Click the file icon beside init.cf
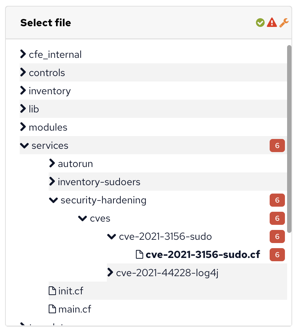The image size is (298, 334). click(x=52, y=291)
